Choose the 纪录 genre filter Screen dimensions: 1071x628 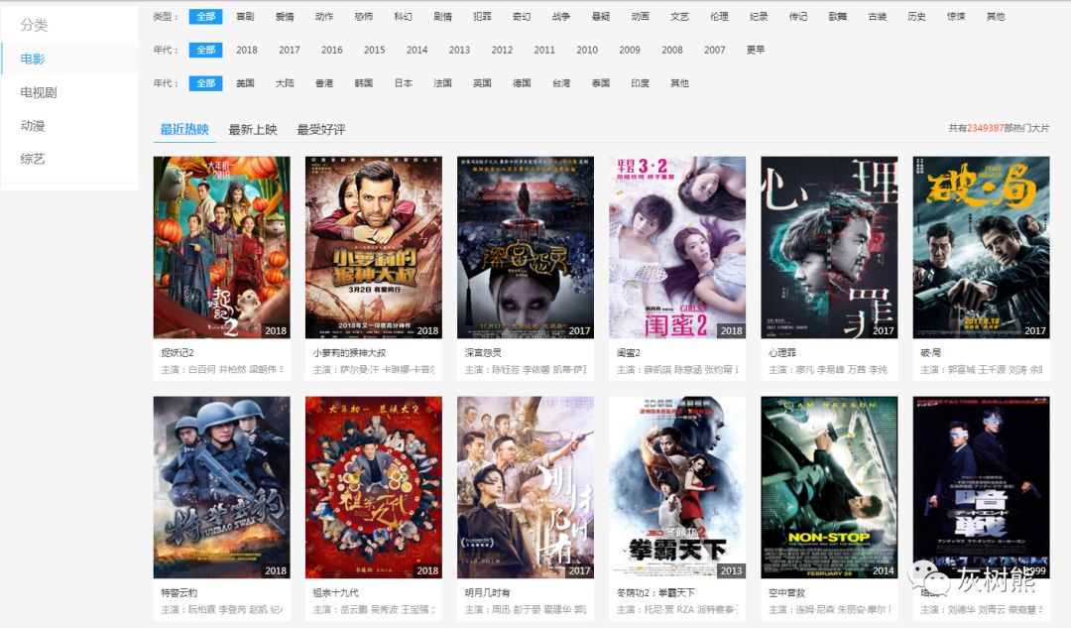[x=759, y=17]
